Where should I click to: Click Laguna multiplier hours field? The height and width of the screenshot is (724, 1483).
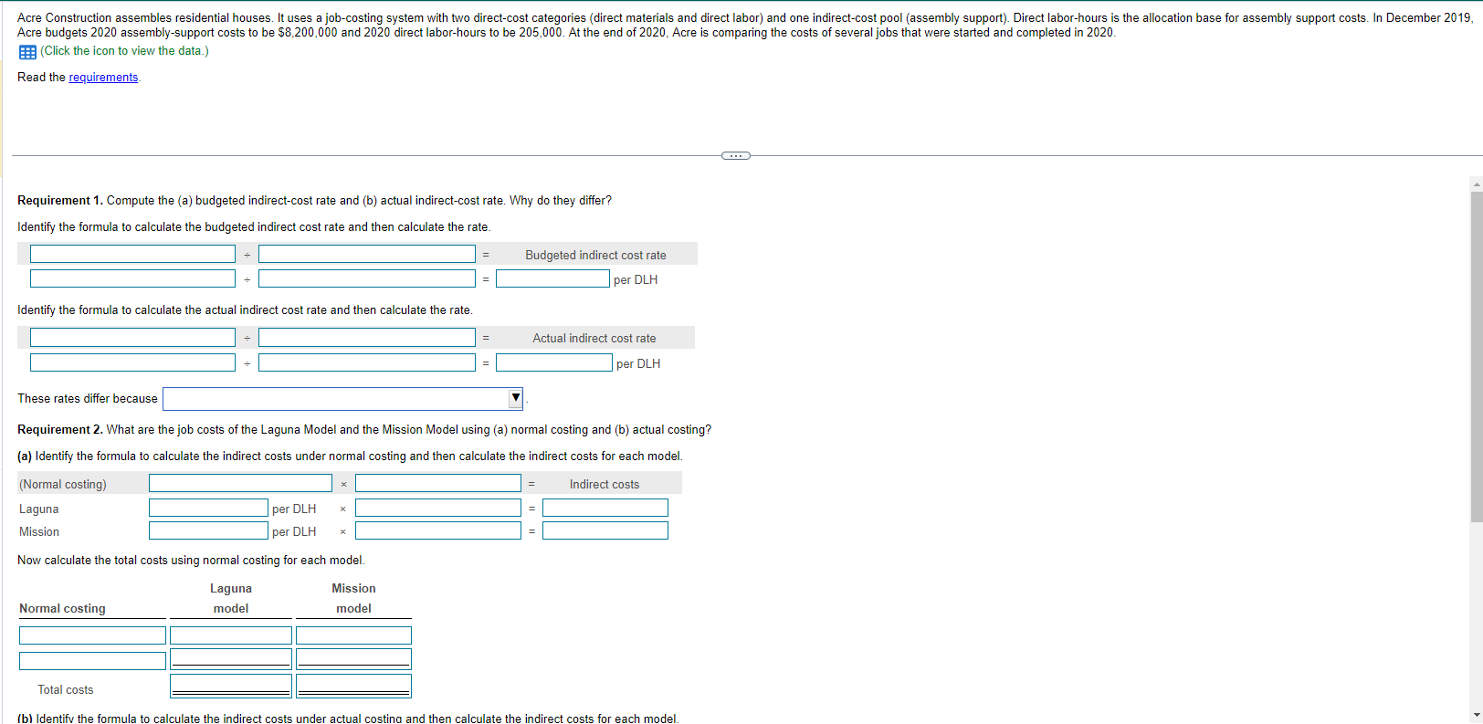[438, 508]
